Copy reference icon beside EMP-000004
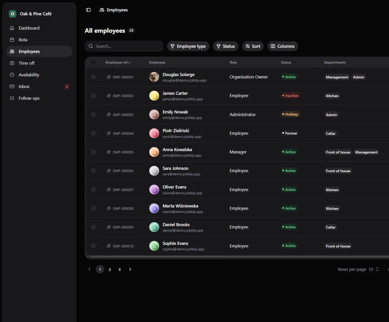389x322 pixels. pyautogui.click(x=109, y=133)
